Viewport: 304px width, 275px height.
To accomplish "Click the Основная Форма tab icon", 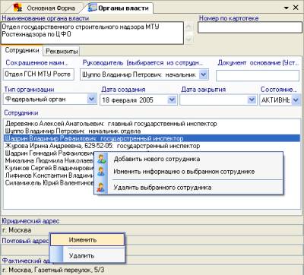I will [17, 8].
